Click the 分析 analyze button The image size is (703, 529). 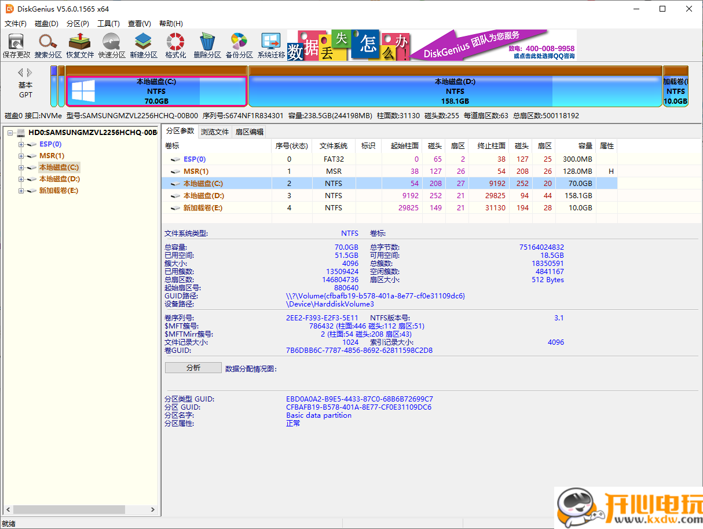[193, 368]
